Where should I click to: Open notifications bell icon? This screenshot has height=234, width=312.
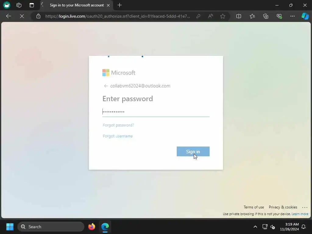[304, 227]
